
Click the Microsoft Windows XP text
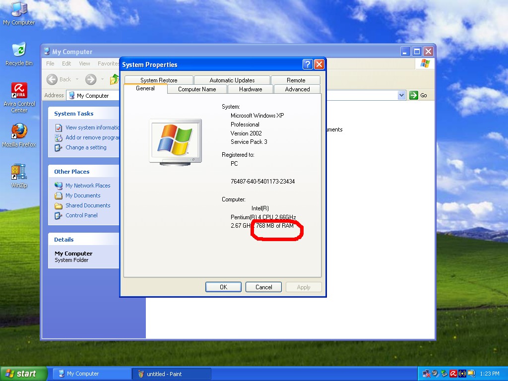click(257, 116)
